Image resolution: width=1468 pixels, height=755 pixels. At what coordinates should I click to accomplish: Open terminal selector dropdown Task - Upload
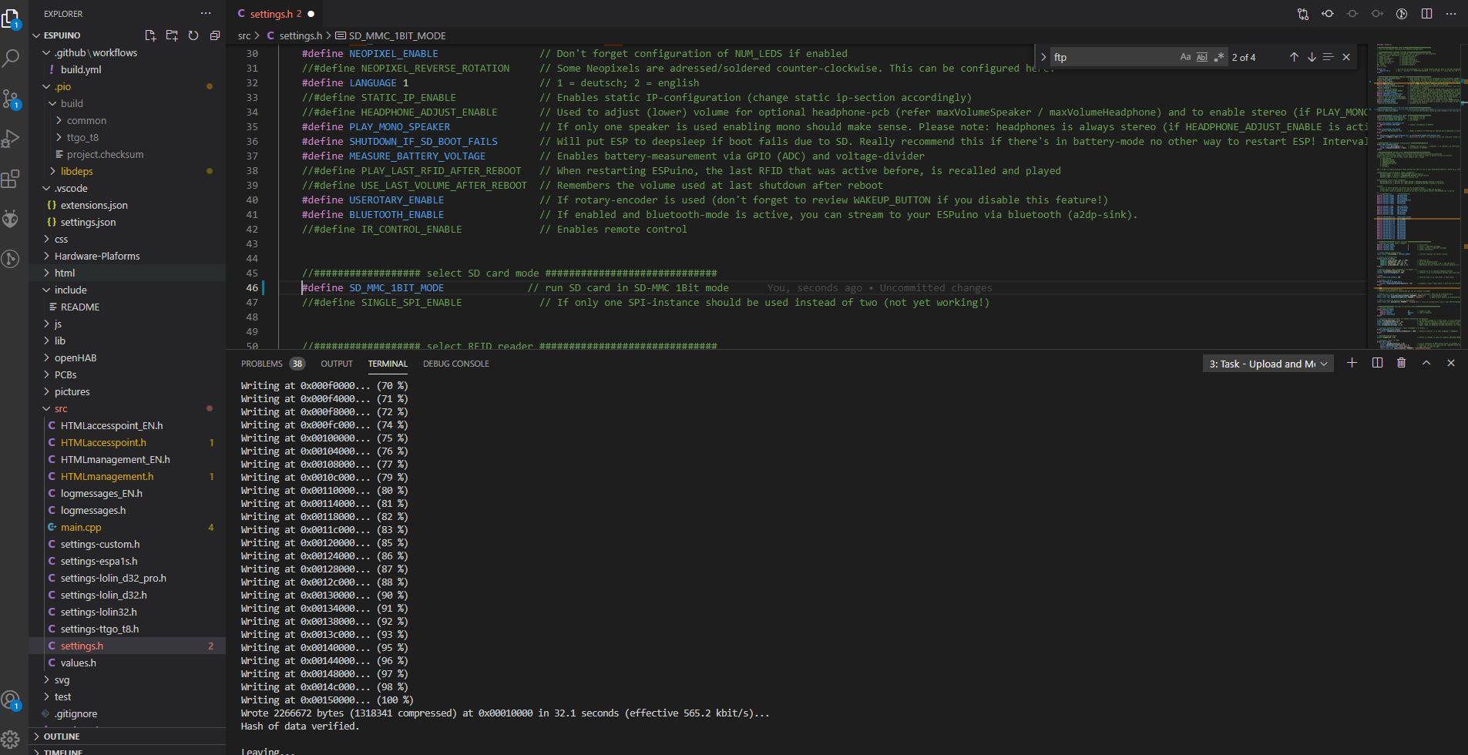(x=1268, y=364)
